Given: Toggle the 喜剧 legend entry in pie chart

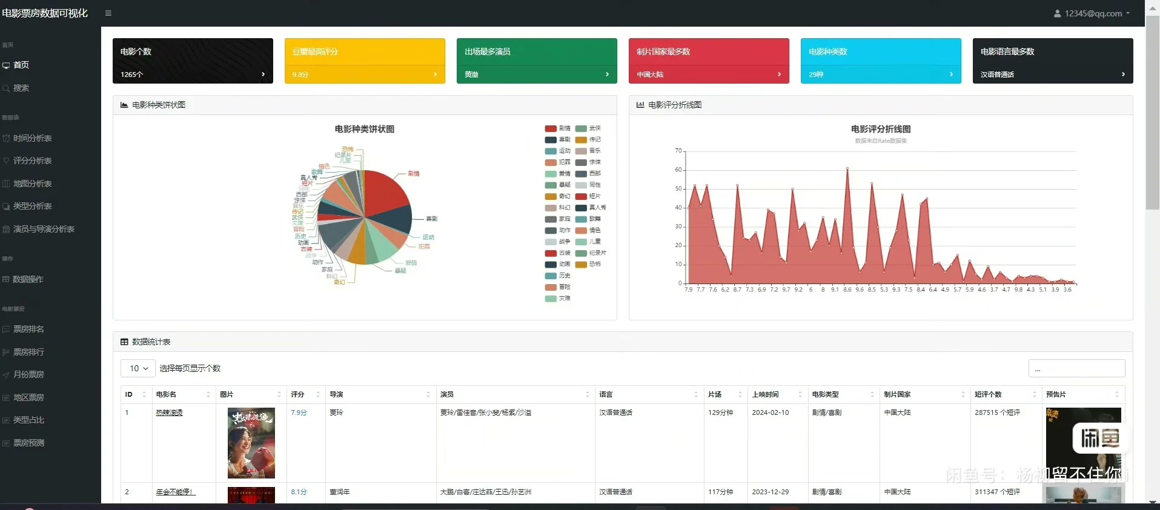Looking at the screenshot, I should [557, 139].
